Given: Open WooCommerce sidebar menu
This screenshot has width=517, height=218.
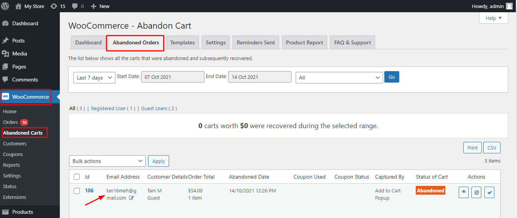Looking at the screenshot, I should click(x=30, y=97).
